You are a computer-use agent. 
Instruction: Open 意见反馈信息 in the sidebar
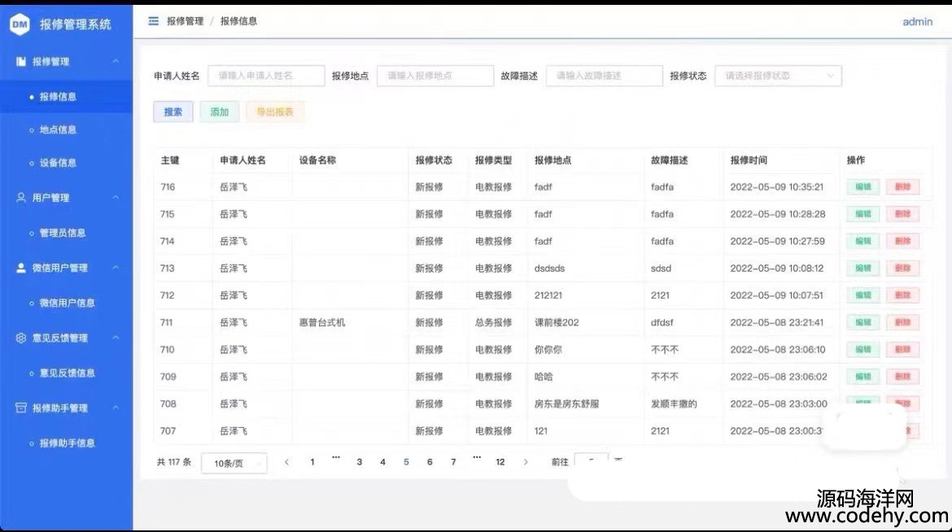66,373
